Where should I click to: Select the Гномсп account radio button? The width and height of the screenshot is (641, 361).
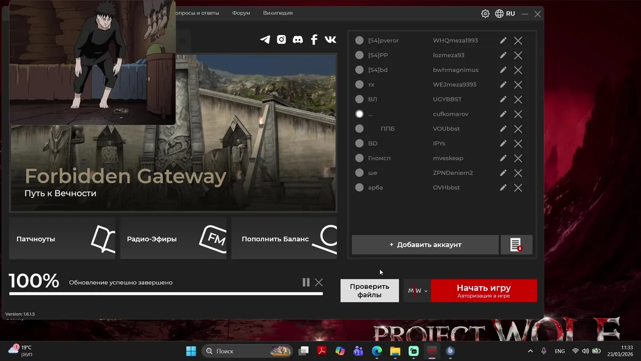(359, 158)
